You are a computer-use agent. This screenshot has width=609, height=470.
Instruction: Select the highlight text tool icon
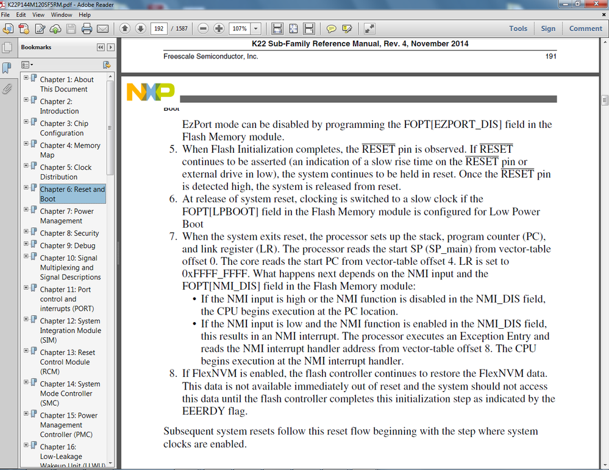click(x=347, y=29)
